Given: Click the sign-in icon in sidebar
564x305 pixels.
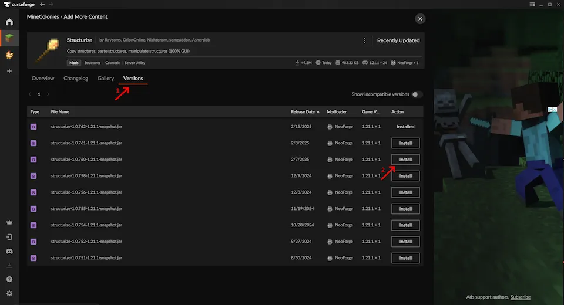Looking at the screenshot, I should [x=9, y=237].
